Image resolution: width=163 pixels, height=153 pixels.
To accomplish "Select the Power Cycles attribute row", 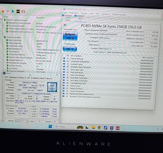I will coord(107,86).
